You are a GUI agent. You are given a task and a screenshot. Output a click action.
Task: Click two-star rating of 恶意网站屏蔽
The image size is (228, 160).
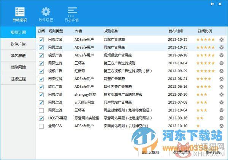click(x=200, y=118)
